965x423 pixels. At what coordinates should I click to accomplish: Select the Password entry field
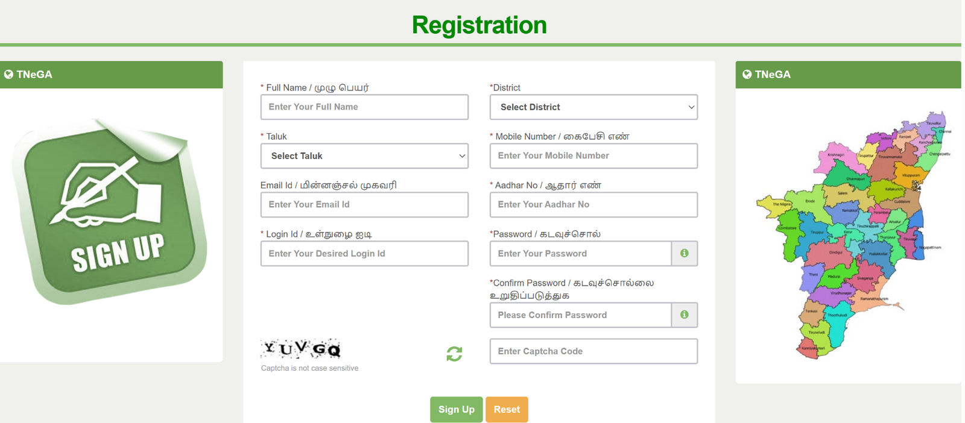pos(580,253)
